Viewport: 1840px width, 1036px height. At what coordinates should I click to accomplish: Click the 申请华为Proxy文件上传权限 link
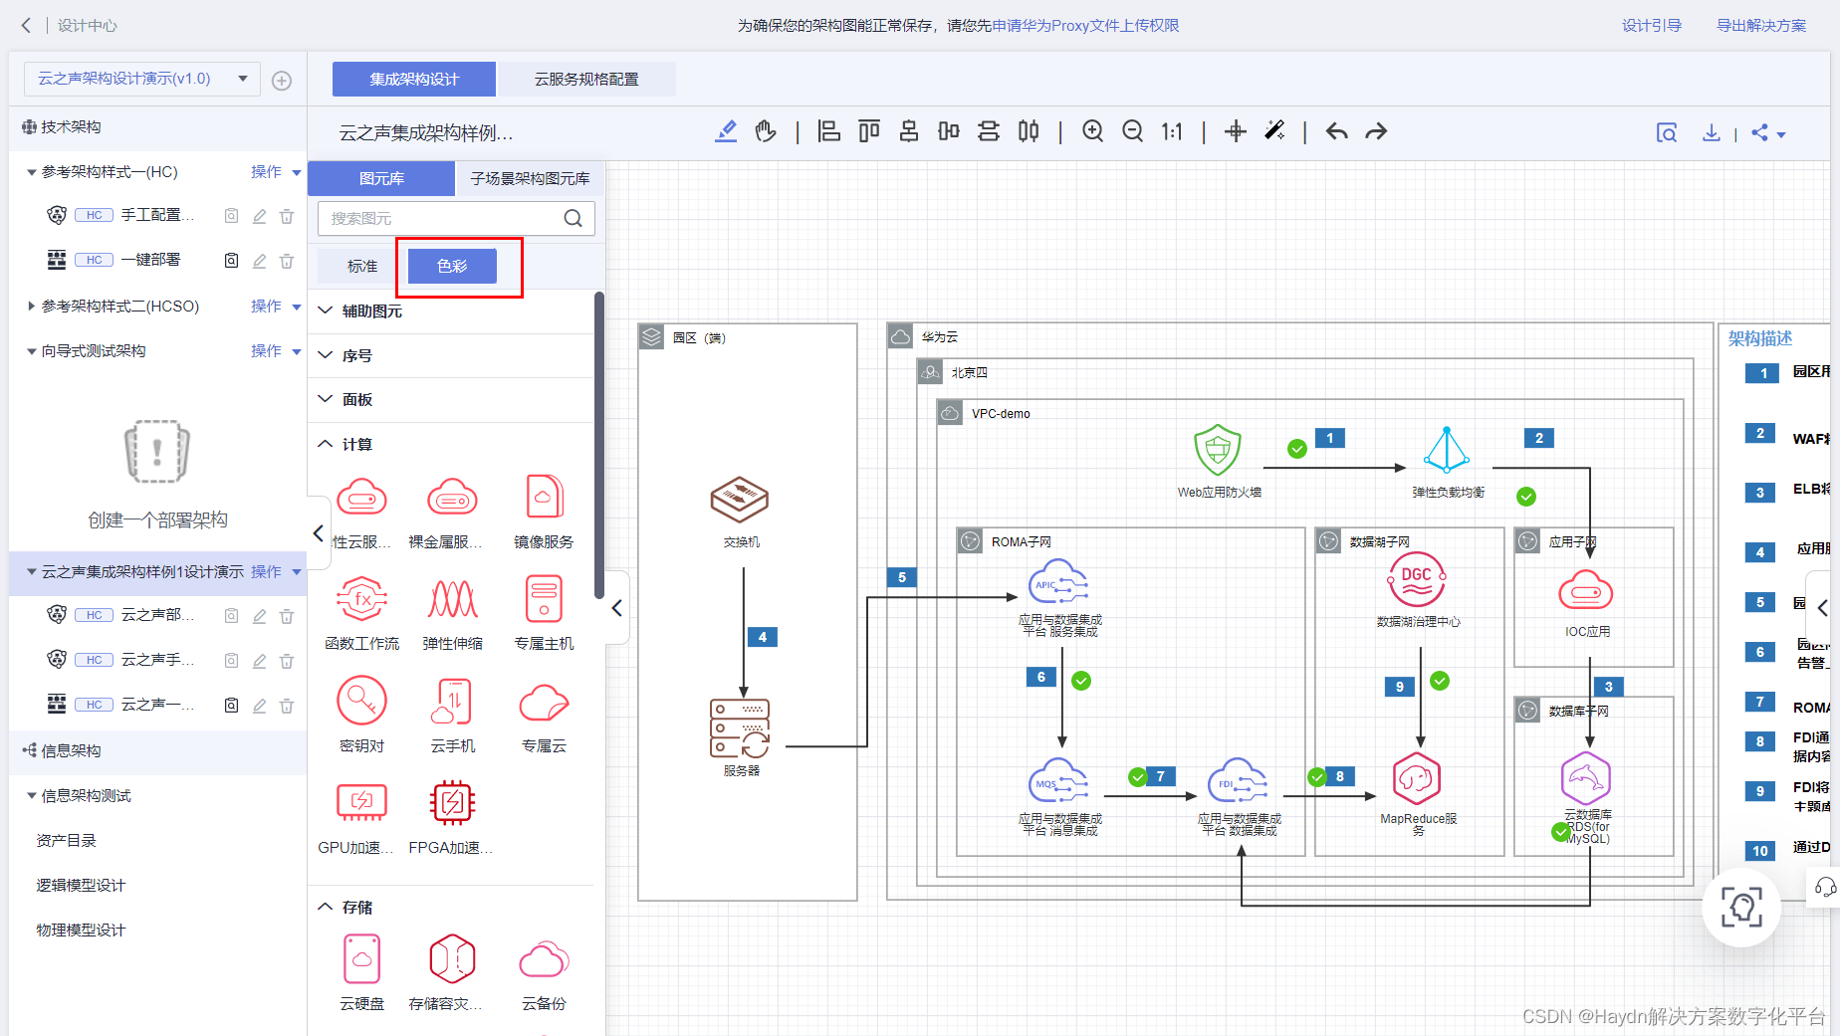1085,26
